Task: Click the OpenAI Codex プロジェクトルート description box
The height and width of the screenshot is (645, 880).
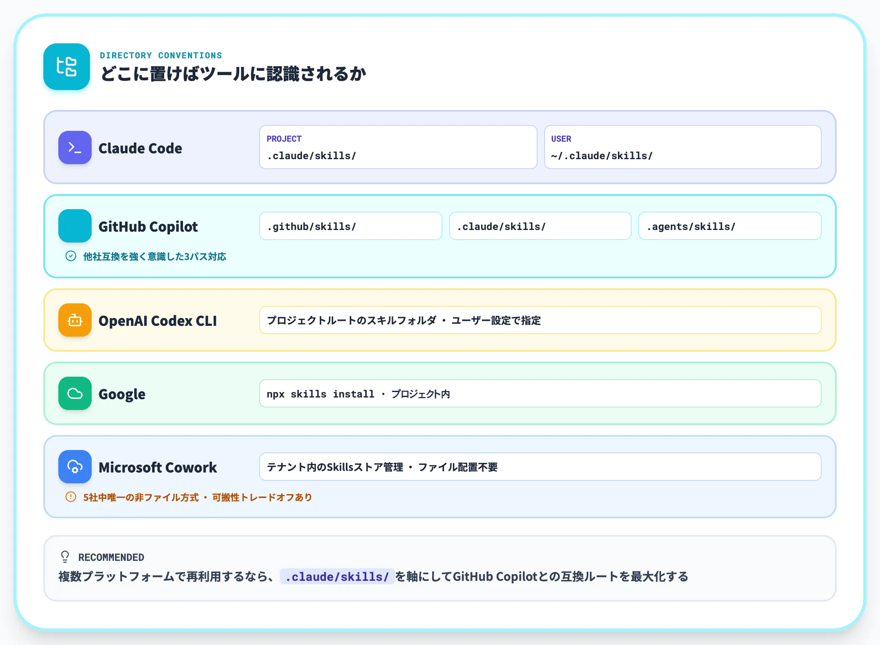Action: tap(540, 320)
